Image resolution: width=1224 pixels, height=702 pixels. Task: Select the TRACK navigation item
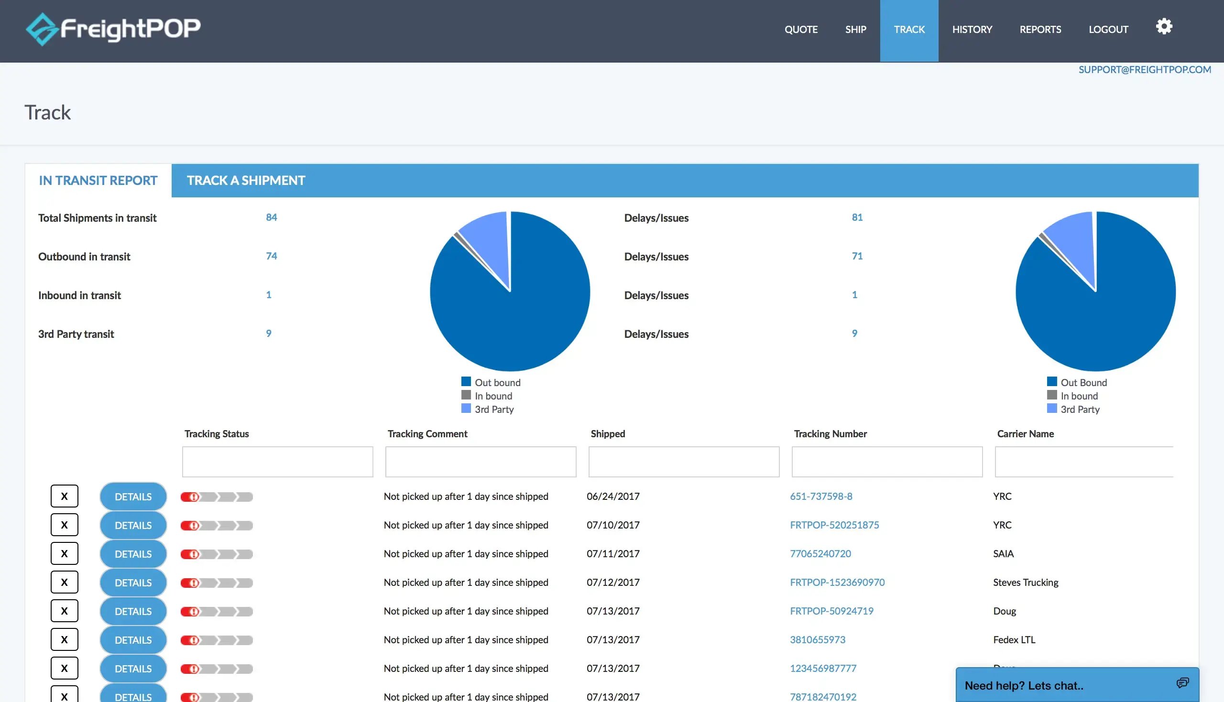click(909, 31)
